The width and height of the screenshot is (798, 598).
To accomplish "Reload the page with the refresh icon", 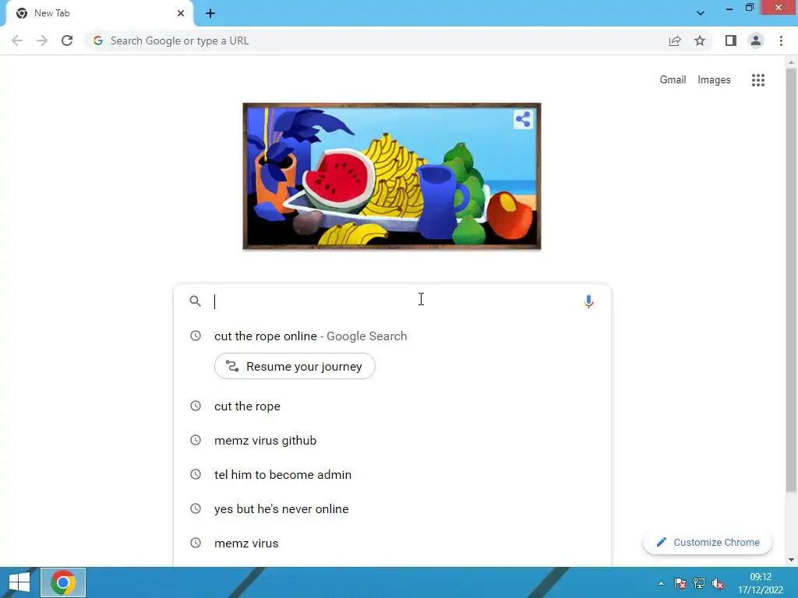I will [x=67, y=40].
